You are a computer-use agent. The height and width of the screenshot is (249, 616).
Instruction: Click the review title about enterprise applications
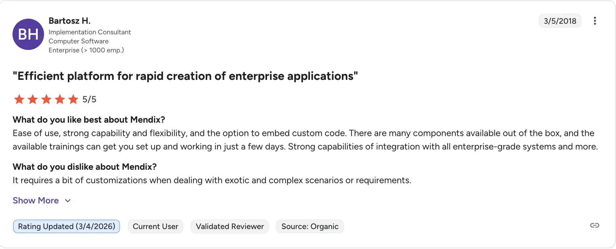186,76
